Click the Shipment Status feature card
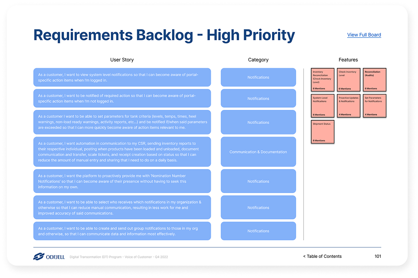The height and width of the screenshot is (278, 418). 323,131
